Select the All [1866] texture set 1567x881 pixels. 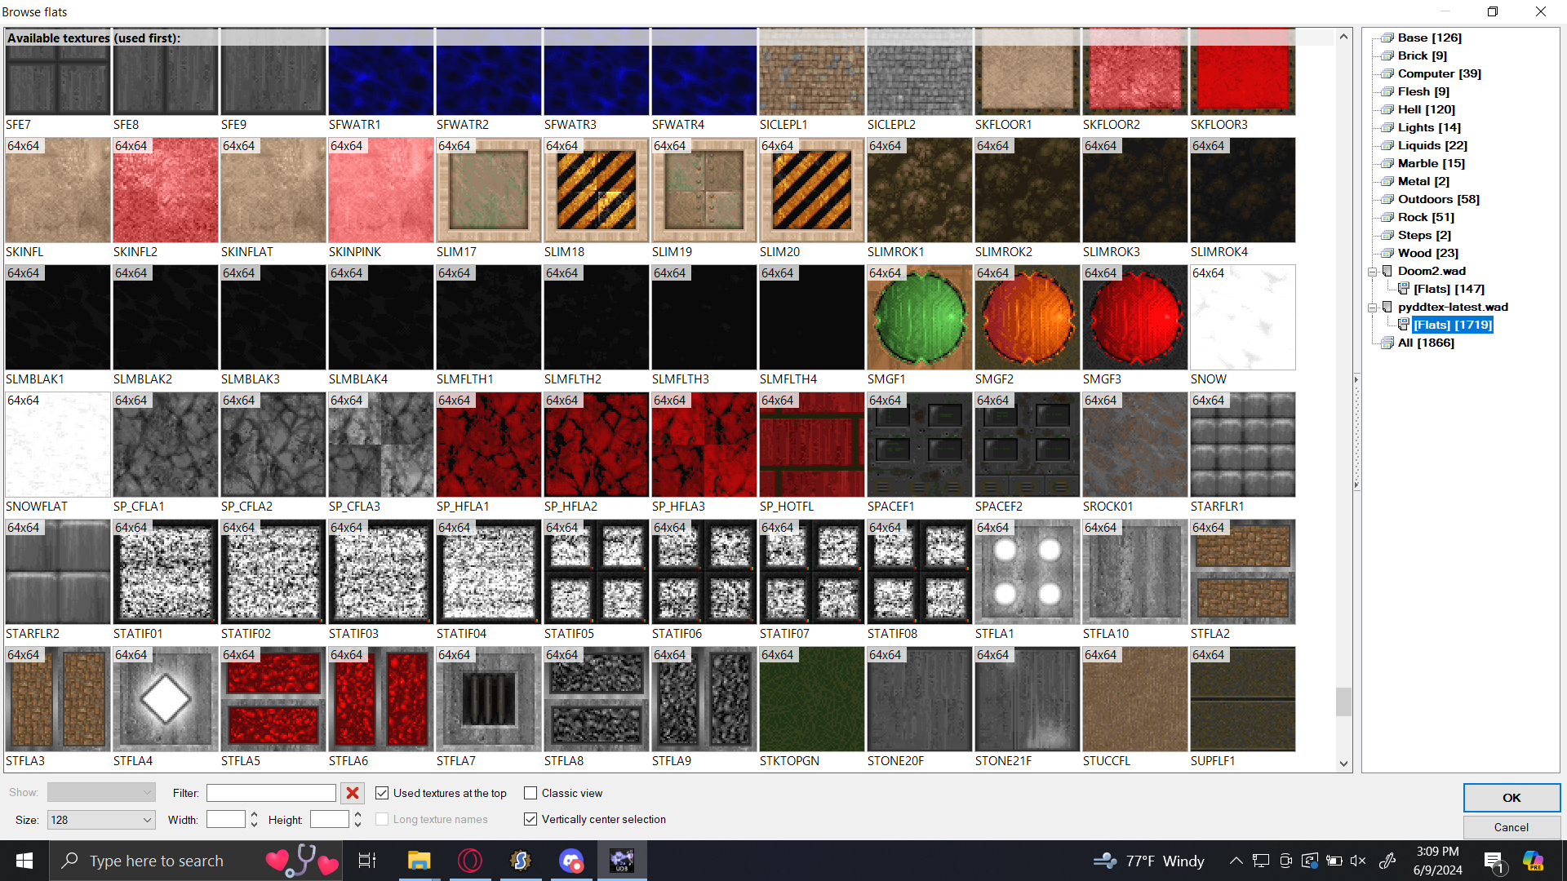(x=1426, y=343)
